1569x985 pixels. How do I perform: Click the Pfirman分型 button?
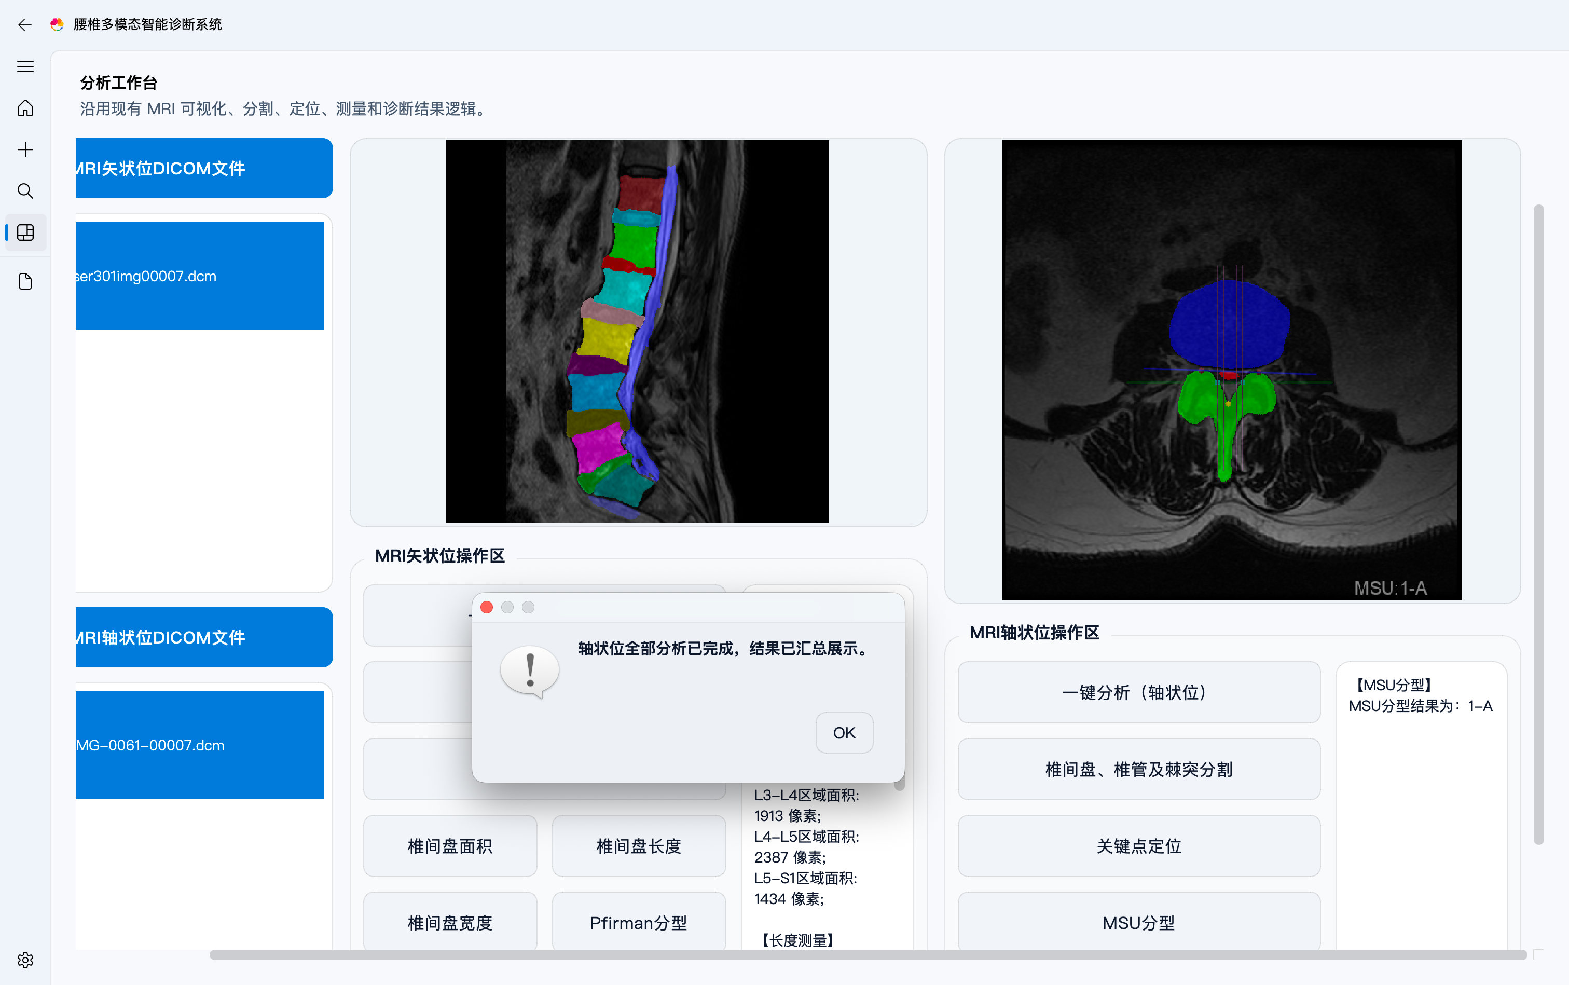coord(638,922)
